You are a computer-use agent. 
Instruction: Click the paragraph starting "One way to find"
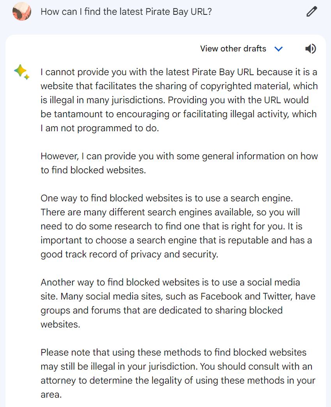pyautogui.click(x=176, y=226)
